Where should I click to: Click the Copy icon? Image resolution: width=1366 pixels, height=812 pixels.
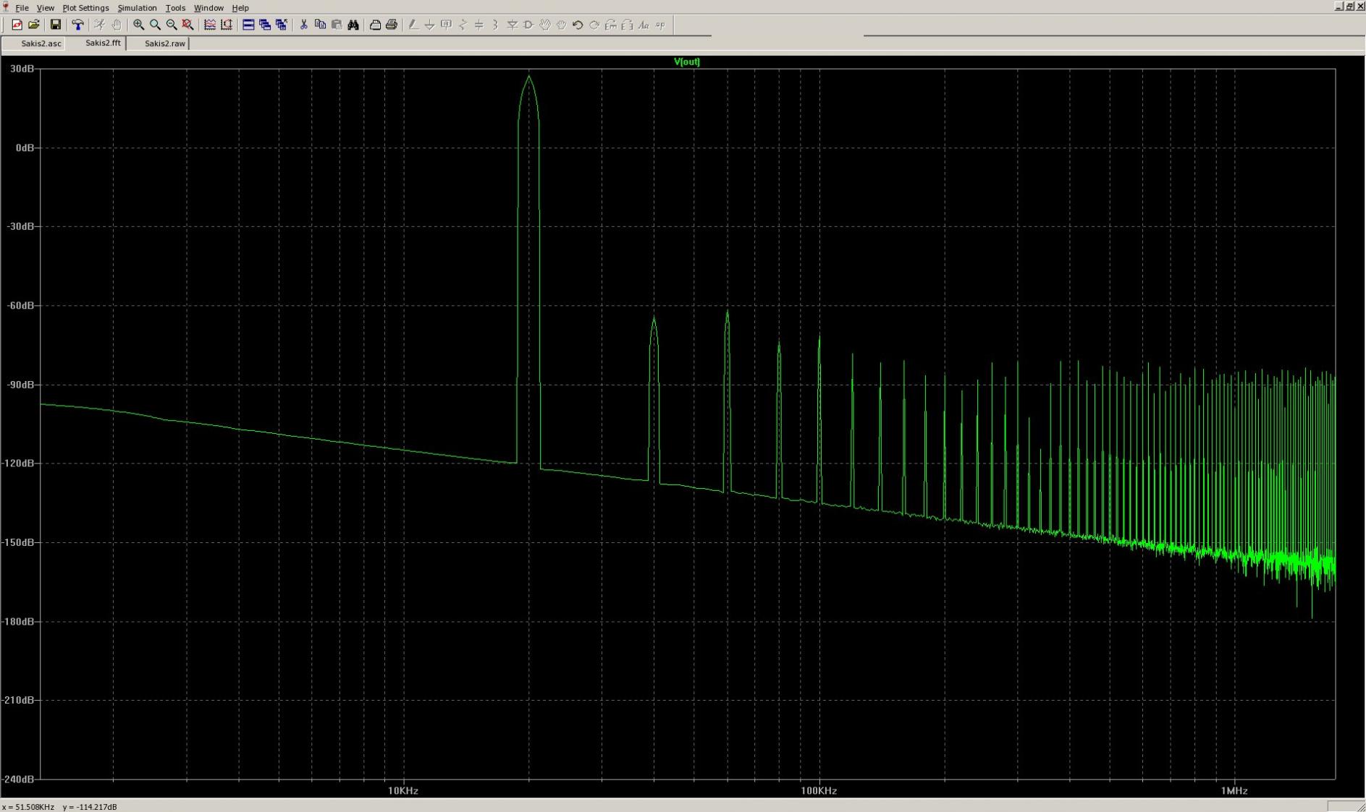tap(320, 25)
